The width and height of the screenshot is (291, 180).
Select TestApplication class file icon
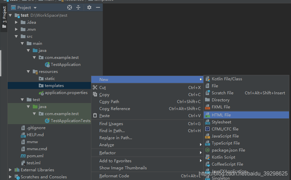click(x=47, y=65)
